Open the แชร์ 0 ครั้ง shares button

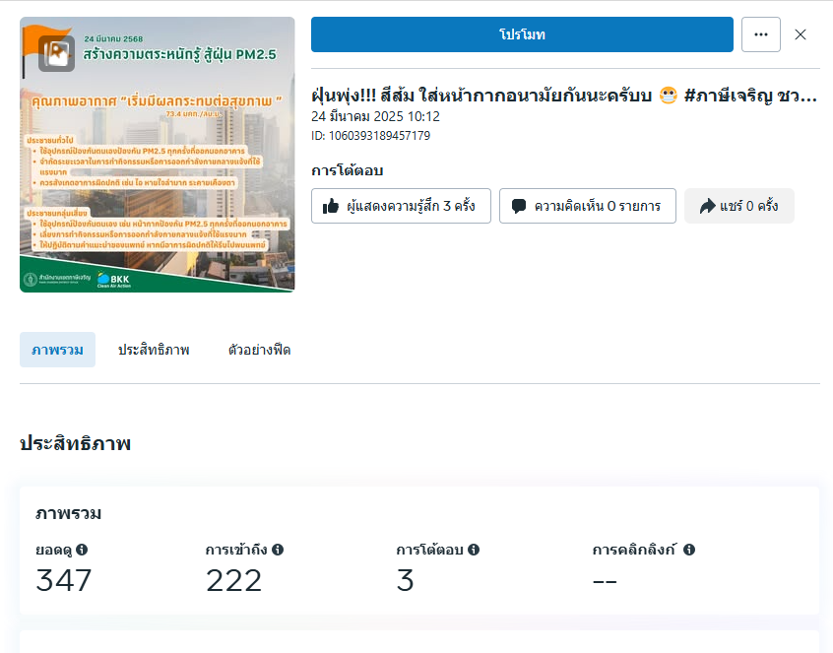[739, 206]
